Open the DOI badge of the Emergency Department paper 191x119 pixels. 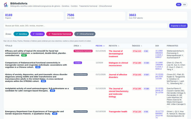[55, 114]
